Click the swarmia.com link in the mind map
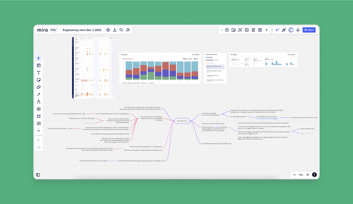 coord(267,118)
